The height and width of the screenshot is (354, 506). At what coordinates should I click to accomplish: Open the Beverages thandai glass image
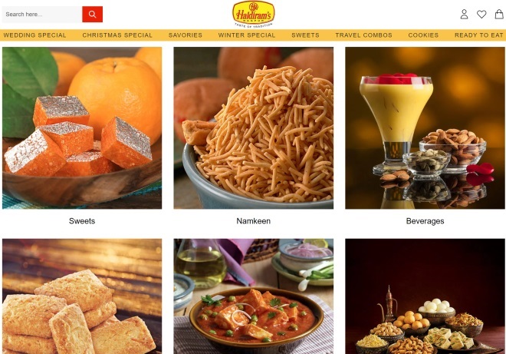click(x=425, y=128)
